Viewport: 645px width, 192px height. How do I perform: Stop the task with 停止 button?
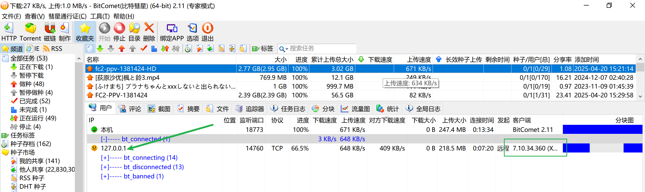119,32
